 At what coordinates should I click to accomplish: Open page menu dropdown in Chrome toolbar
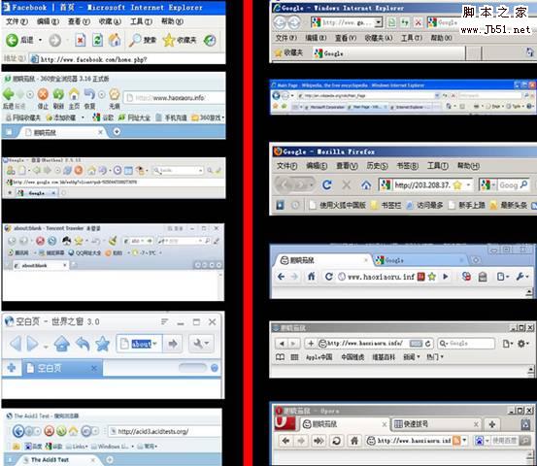point(503,276)
